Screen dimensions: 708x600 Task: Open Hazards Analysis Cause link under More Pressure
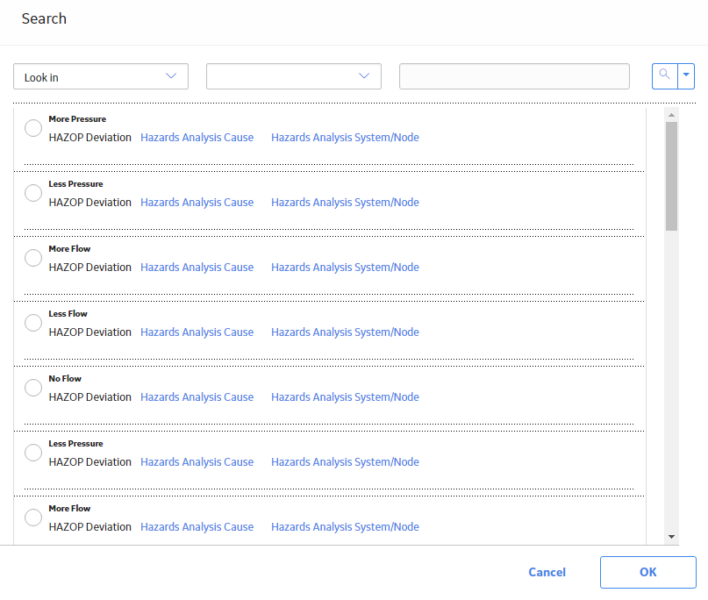(197, 137)
